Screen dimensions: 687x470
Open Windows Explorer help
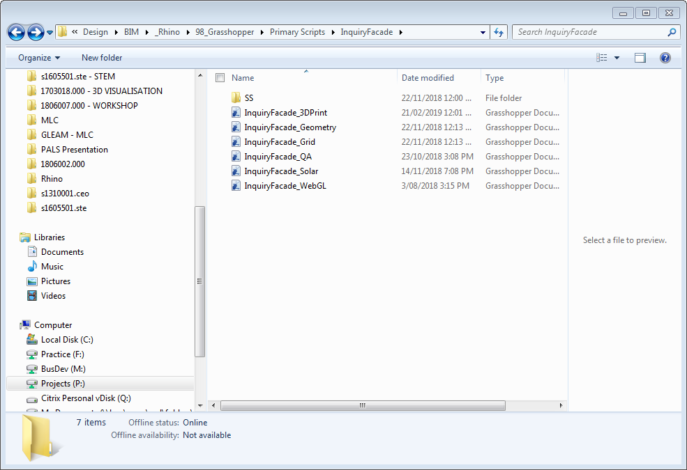click(665, 58)
